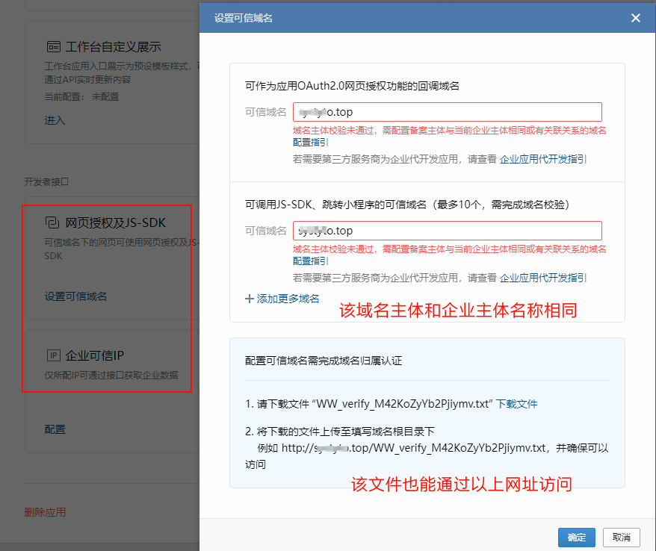Click the 工作台自定义展示 card icon
The image size is (656, 551).
(53, 47)
